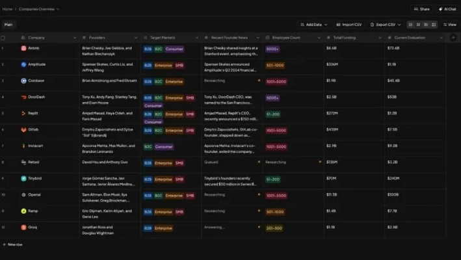Click the GitLab fox logo icon
Image resolution: width=461 pixels, height=260 pixels.
click(23, 129)
